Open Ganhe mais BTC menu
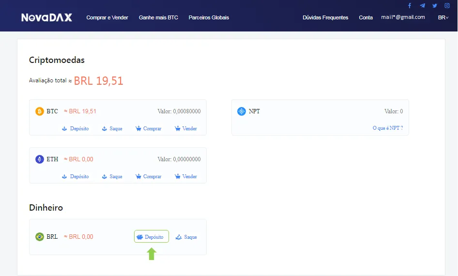 pos(158,17)
